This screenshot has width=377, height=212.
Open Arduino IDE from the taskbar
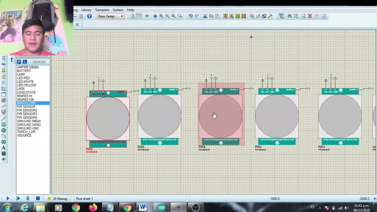click(161, 208)
